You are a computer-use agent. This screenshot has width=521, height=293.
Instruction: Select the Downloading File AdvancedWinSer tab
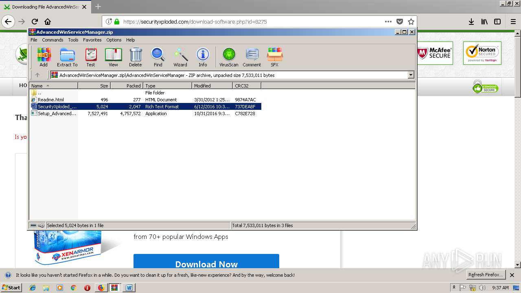tap(45, 7)
